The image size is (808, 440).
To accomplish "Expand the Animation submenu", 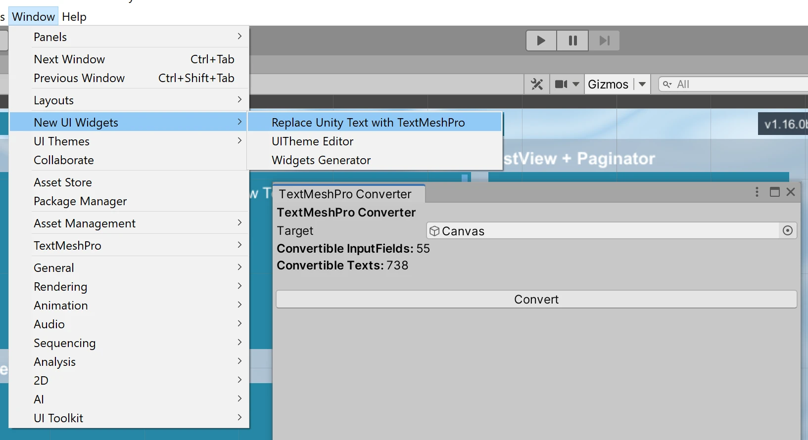I will pyautogui.click(x=129, y=306).
